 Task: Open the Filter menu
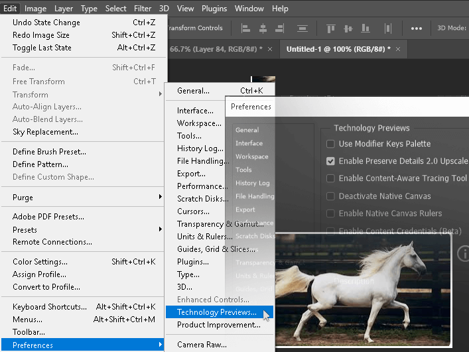[x=143, y=9]
